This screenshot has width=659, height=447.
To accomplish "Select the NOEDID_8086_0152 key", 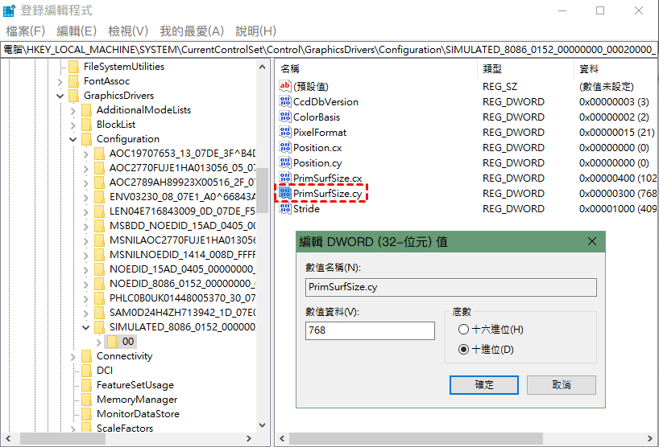I will (182, 284).
